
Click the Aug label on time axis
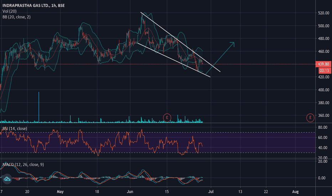click(x=295, y=192)
